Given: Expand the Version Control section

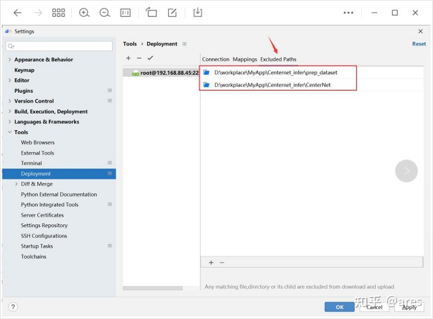Looking at the screenshot, I should 10,101.
